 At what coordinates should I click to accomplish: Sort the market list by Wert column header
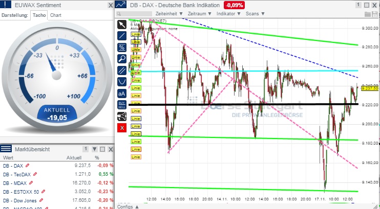coord(8,158)
